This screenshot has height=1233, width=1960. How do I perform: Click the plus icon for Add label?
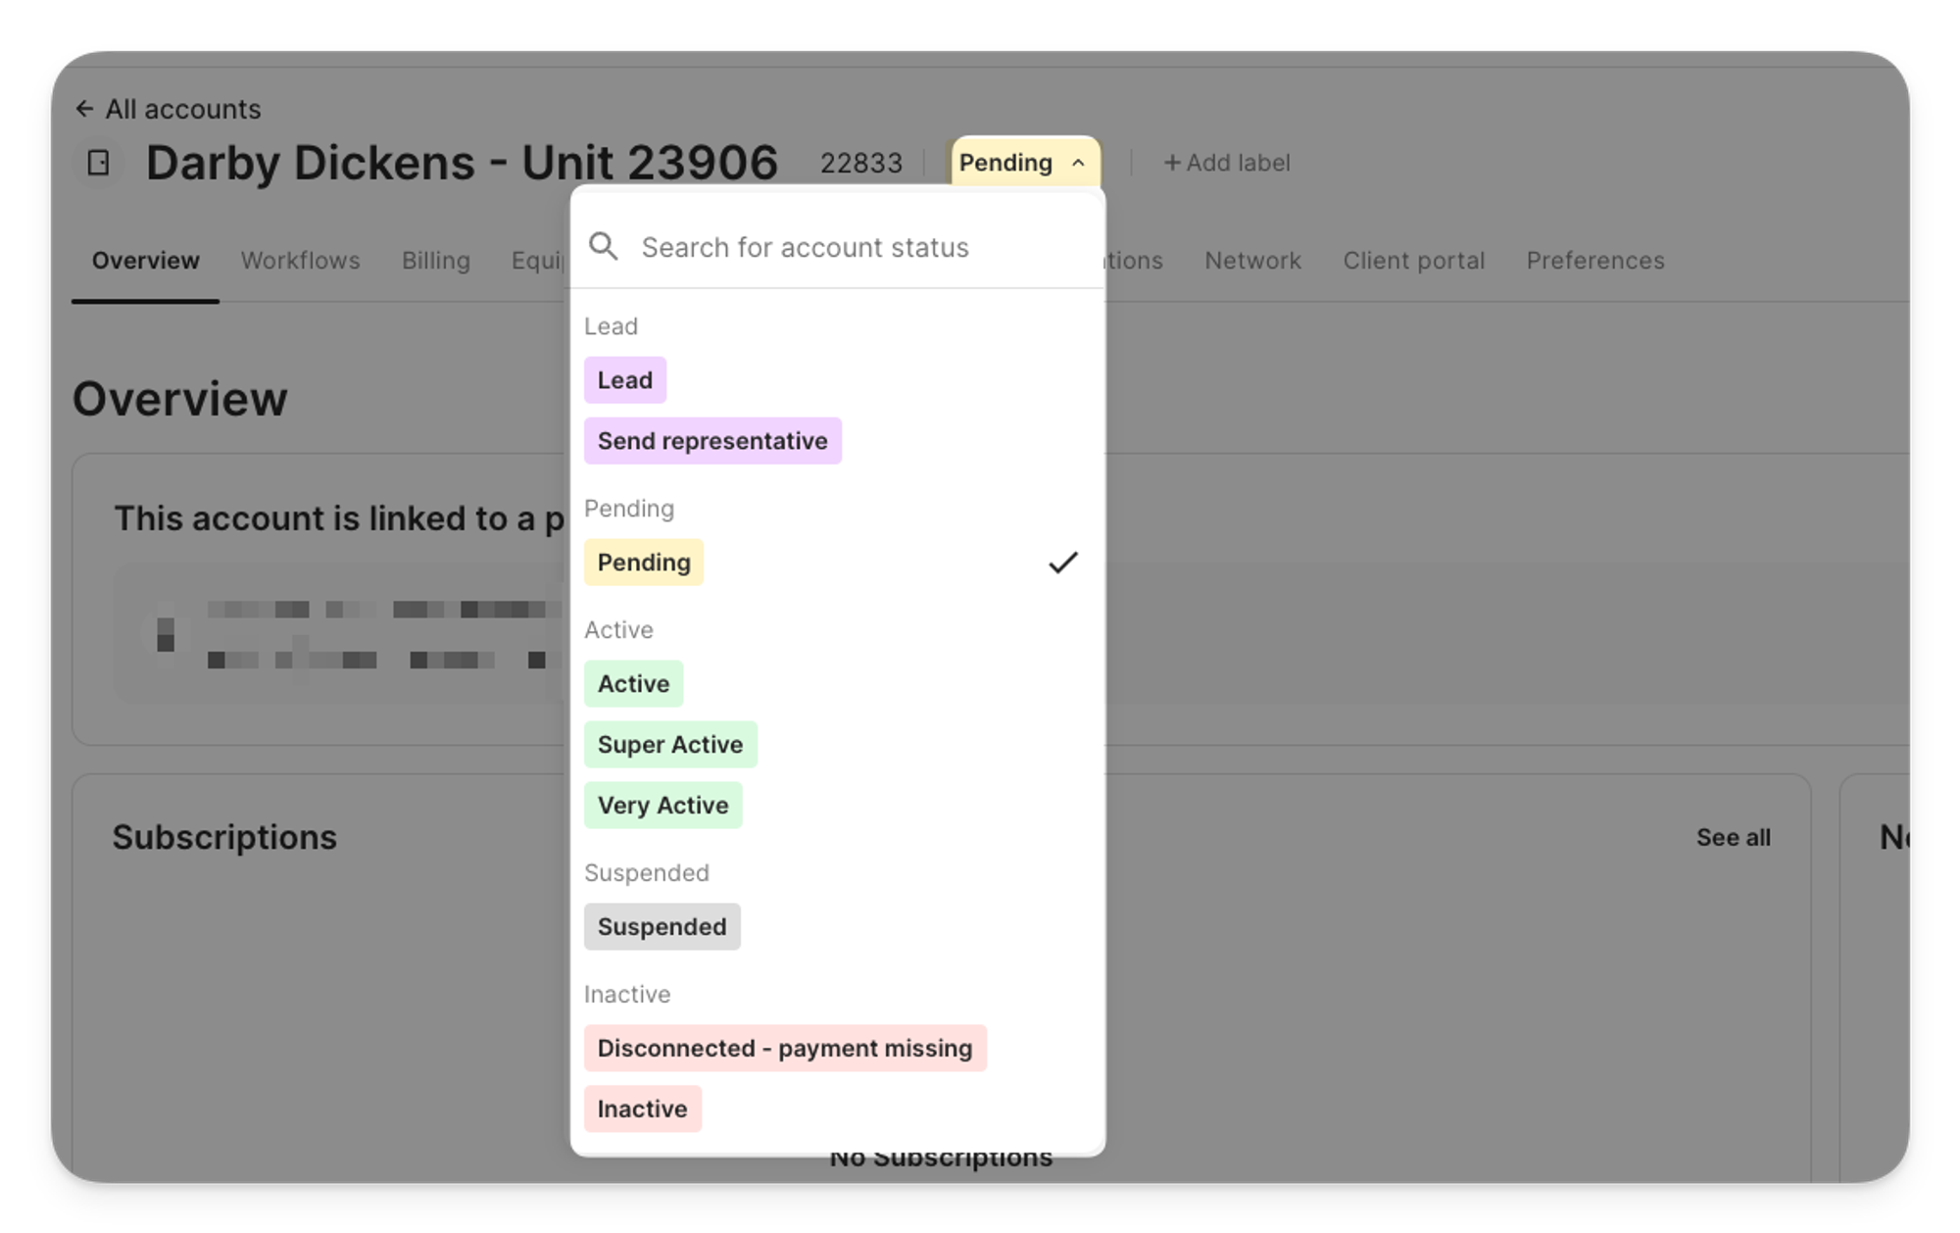coord(1171,163)
